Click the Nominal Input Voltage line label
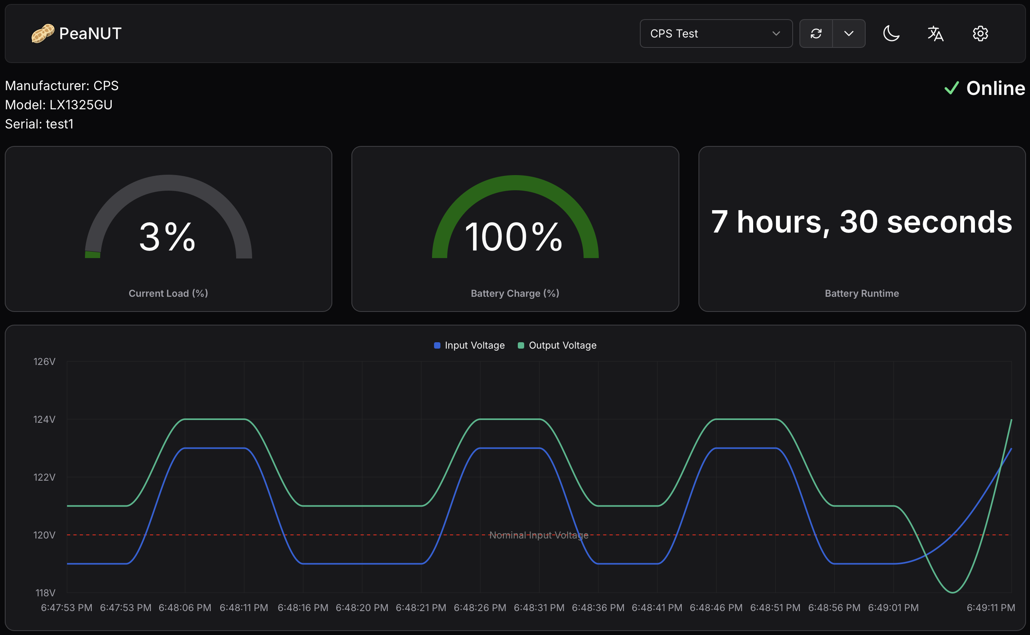 click(x=539, y=535)
